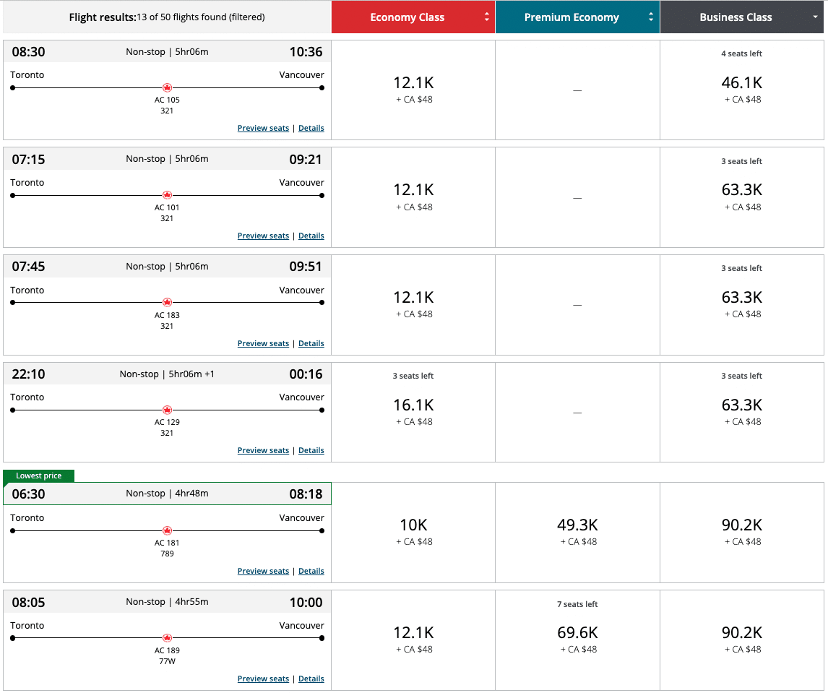Image resolution: width=828 pixels, height=693 pixels.
Task: Open the Business Class column sort arrow
Action: point(816,17)
